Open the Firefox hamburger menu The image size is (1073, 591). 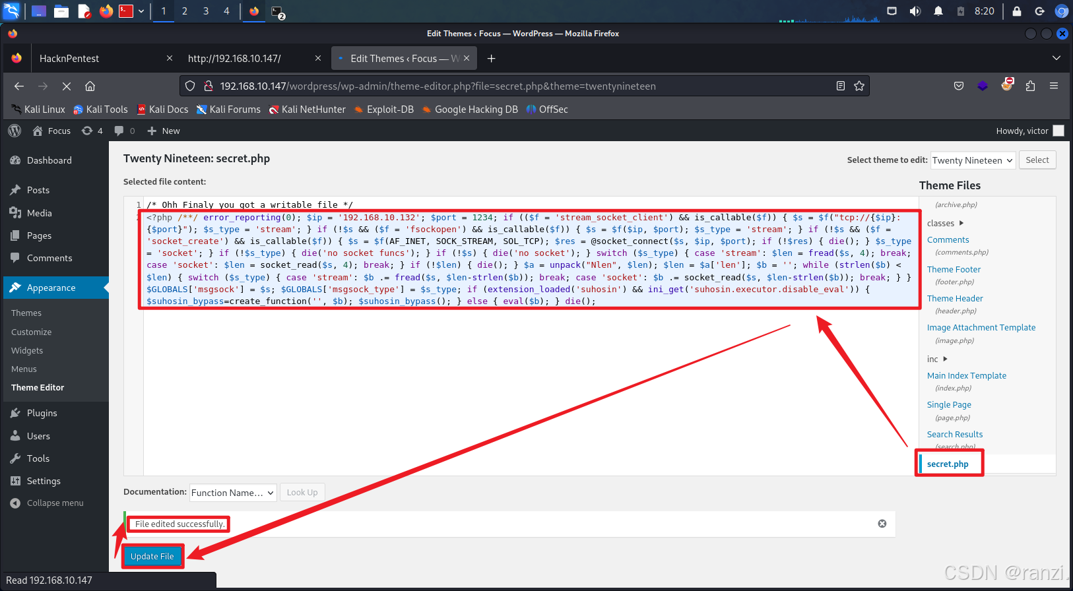(x=1054, y=86)
